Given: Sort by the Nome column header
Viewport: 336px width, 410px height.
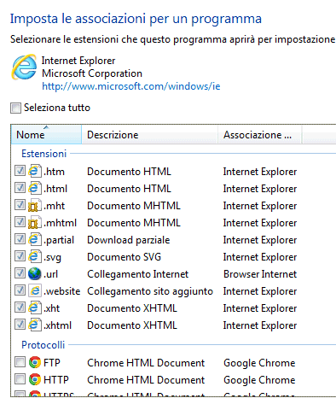Looking at the screenshot, I should click(x=46, y=134).
